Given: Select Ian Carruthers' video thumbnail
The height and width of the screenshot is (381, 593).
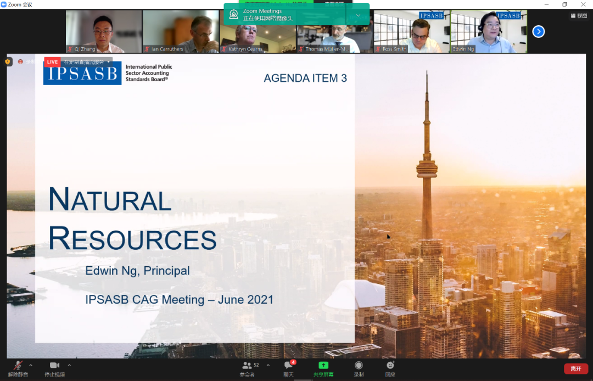Looking at the screenshot, I should pyautogui.click(x=181, y=31).
